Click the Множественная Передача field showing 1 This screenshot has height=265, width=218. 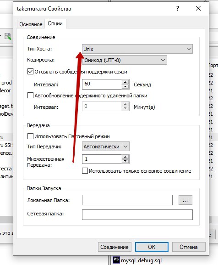(x=102, y=159)
